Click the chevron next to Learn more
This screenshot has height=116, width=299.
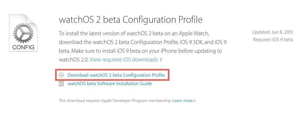point(195,100)
